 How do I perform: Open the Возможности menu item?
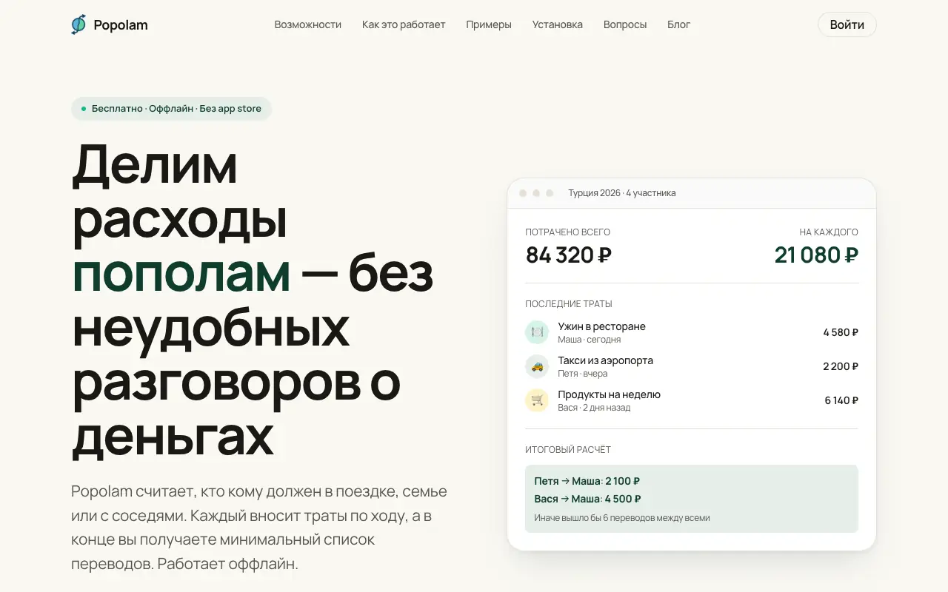tap(308, 24)
